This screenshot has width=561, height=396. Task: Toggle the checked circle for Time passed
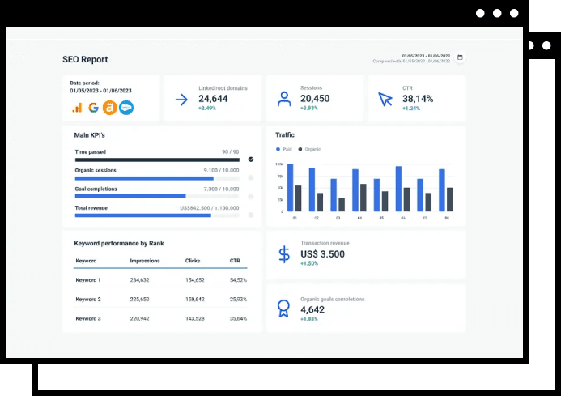[251, 160]
